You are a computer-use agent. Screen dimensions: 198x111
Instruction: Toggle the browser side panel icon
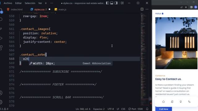(x=191, y=7)
